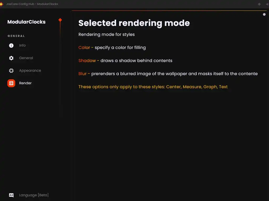This screenshot has width=269, height=201.
Task: Click 'Rendering mode for styles' text
Action: [107, 35]
